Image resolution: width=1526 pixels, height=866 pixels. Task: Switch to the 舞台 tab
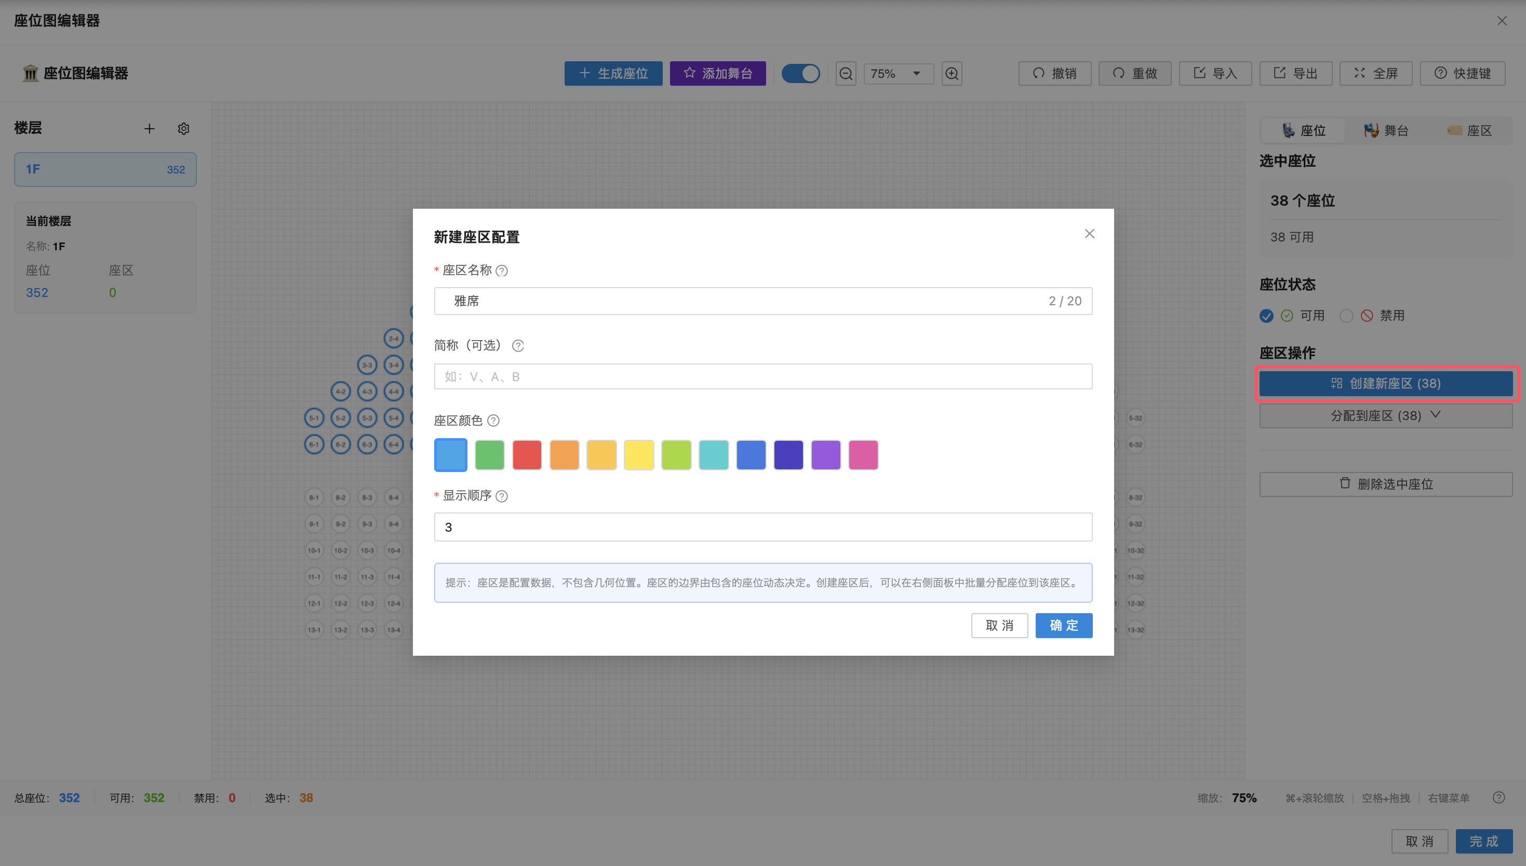[x=1386, y=130]
